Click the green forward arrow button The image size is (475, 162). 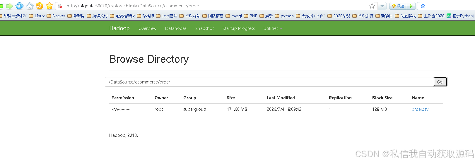click(9, 6)
